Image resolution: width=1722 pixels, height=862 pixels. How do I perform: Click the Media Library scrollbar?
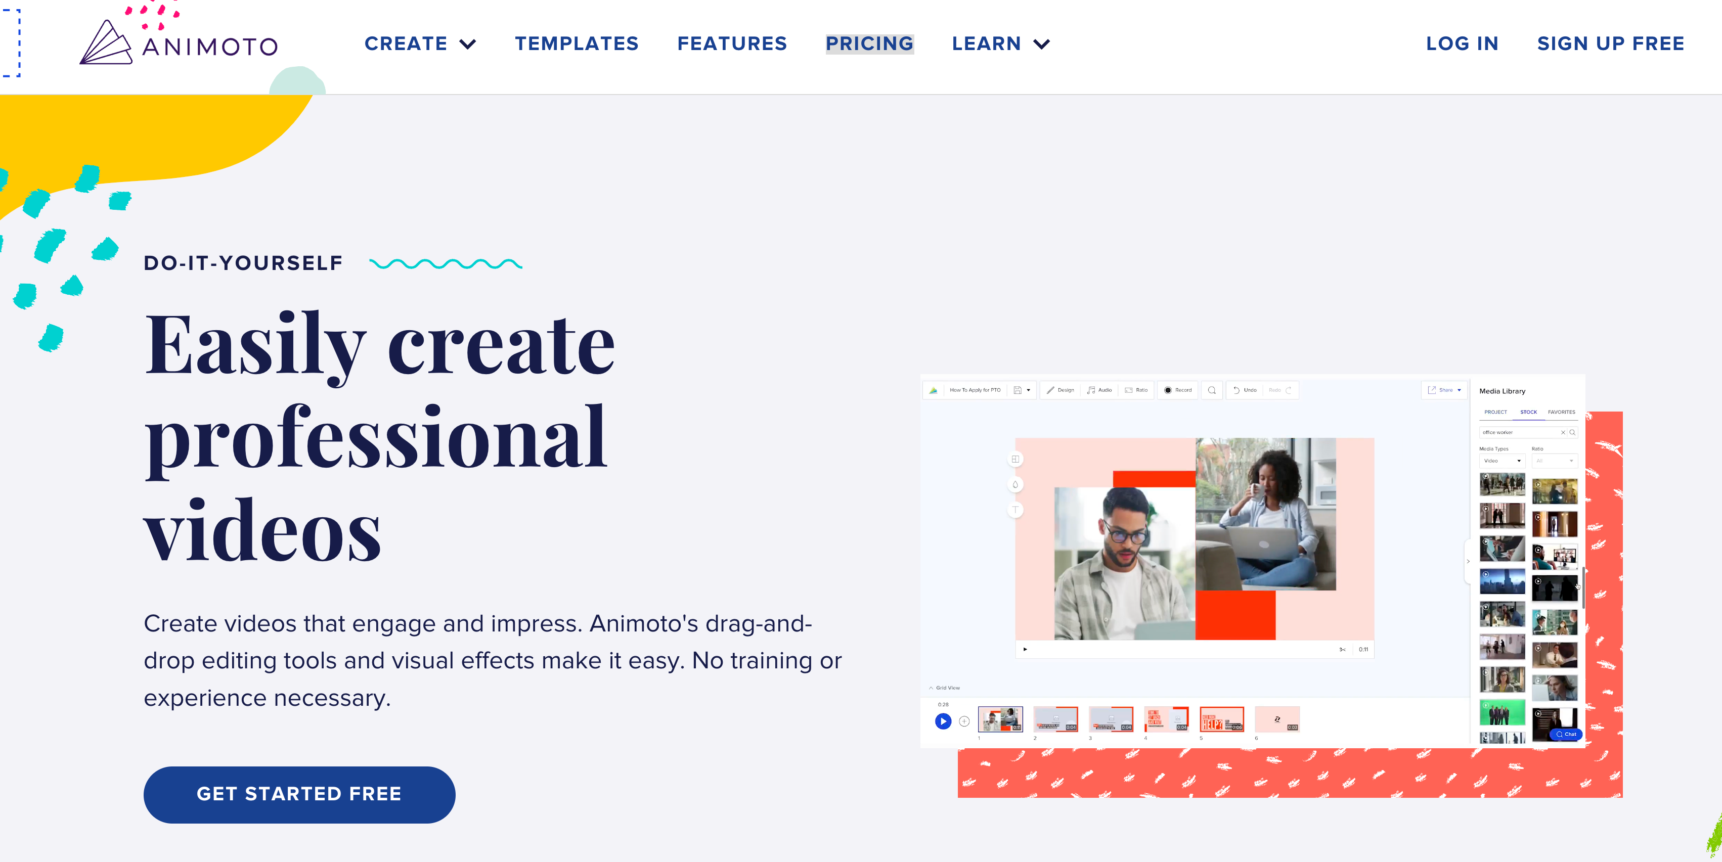tap(1583, 588)
